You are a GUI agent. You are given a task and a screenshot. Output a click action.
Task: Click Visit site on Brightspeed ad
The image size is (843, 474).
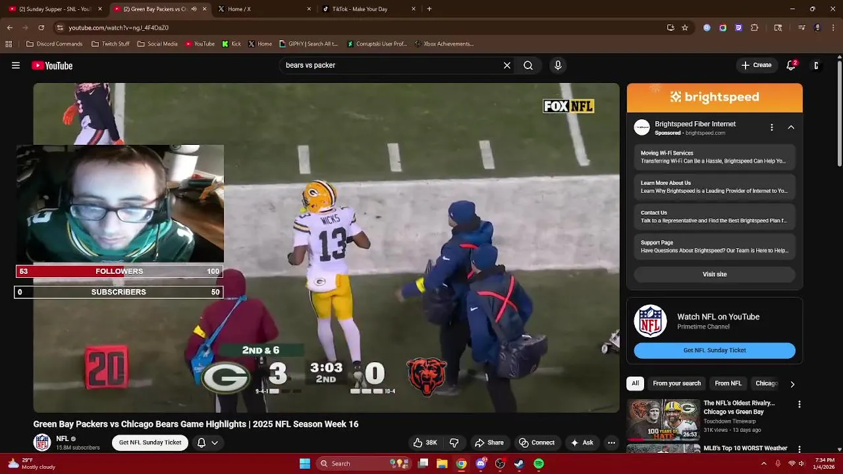pos(715,275)
